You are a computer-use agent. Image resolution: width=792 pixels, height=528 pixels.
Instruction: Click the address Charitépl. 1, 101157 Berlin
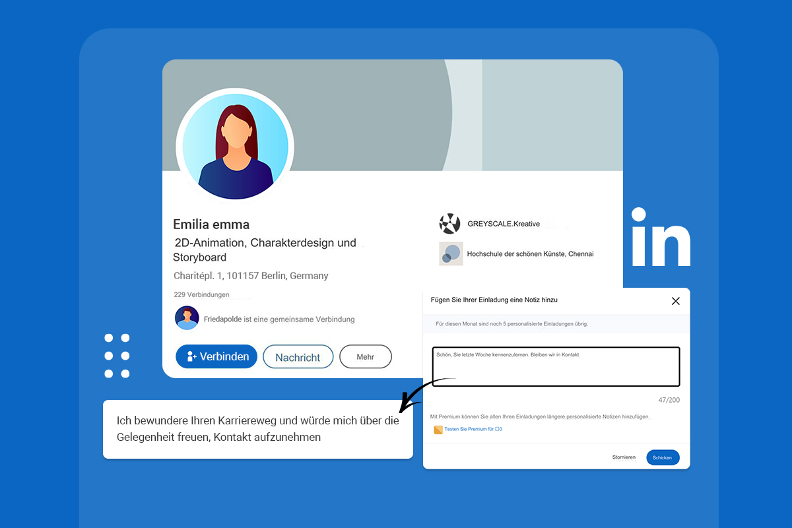pyautogui.click(x=251, y=276)
